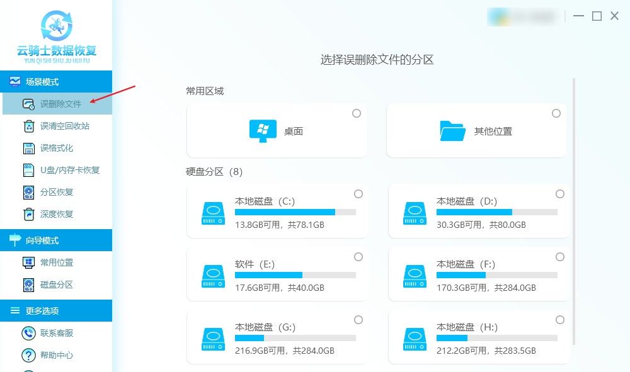Open the 帮助中心 link
Viewport: 630px width, 372px height.
pyautogui.click(x=57, y=355)
